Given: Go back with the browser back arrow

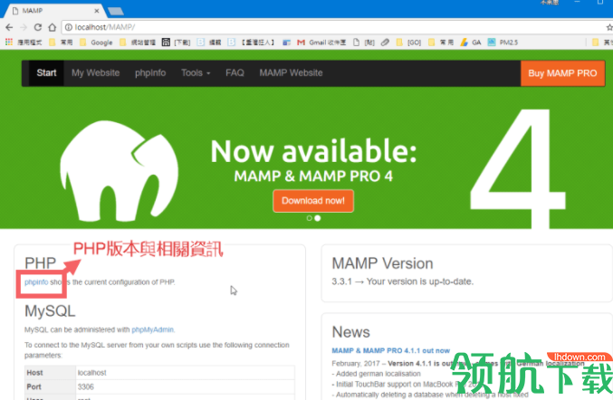Looking at the screenshot, I should click(9, 27).
